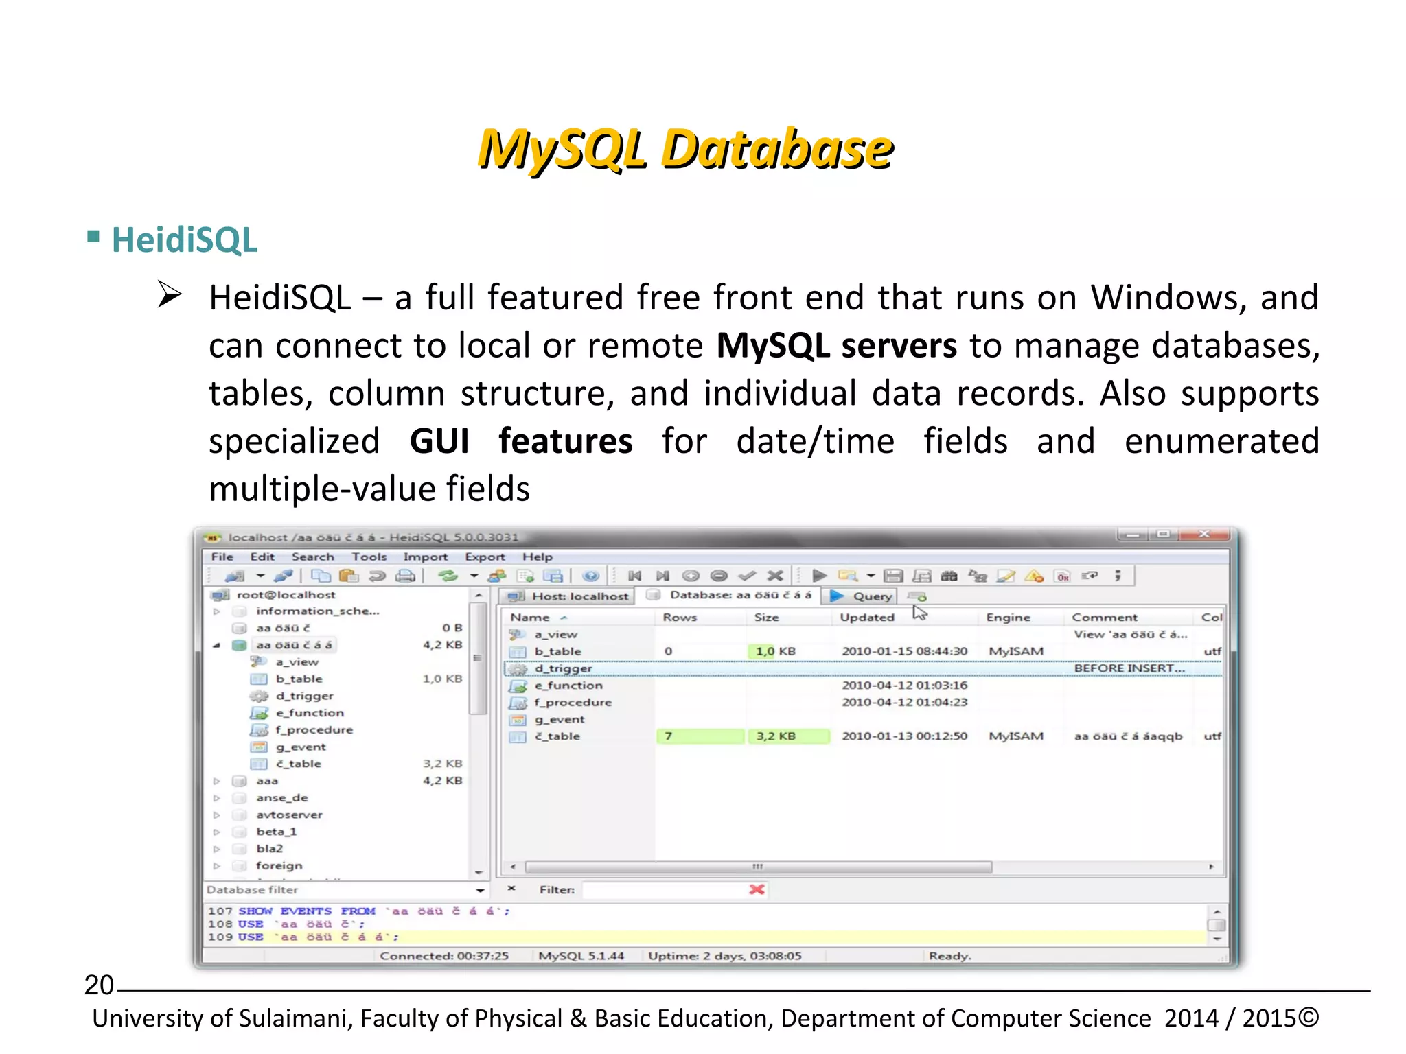Image resolution: width=1406 pixels, height=1054 pixels.
Task: Click the horizontal scrollbar thumb in the table list
Action: (758, 867)
